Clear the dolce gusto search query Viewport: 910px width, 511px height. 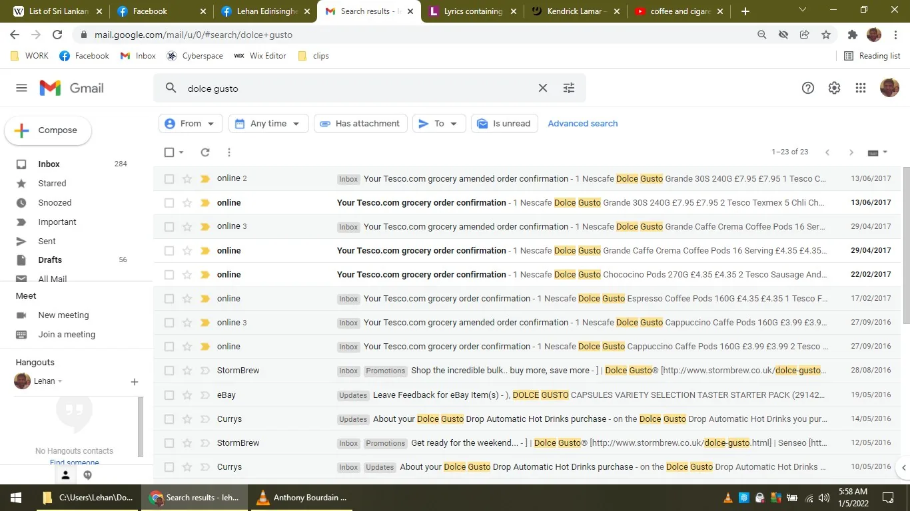542,87
